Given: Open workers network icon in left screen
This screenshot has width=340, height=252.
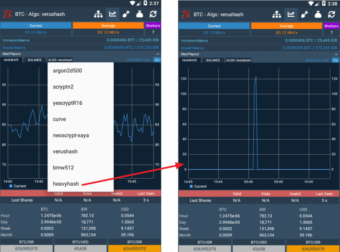Looking at the screenshot, I should pos(98,14).
